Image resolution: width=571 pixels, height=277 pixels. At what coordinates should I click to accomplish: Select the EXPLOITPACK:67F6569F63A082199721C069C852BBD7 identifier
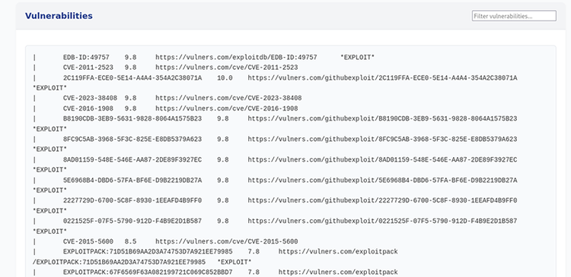tap(148, 272)
